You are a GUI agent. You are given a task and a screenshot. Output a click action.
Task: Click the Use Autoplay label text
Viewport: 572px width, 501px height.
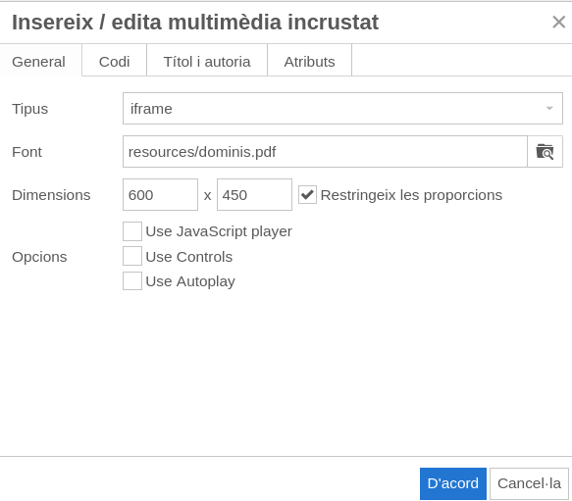coord(190,281)
